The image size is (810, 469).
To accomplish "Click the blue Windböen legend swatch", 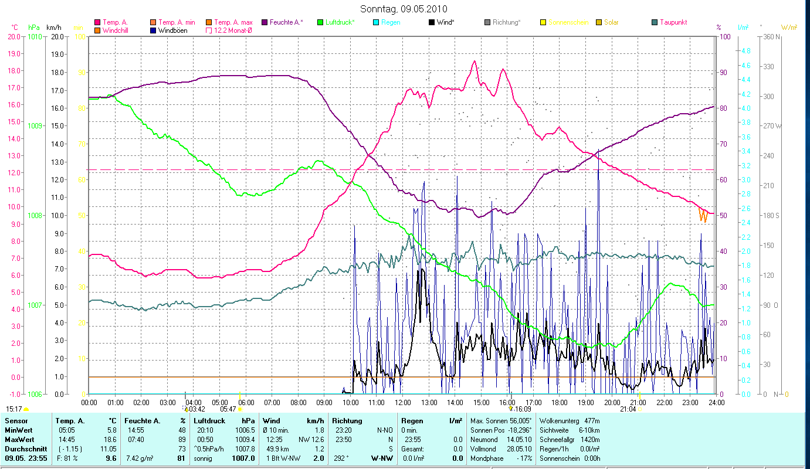I will [x=154, y=30].
